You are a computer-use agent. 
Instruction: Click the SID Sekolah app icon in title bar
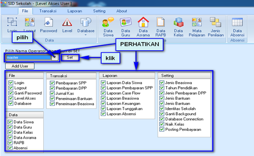3,3
